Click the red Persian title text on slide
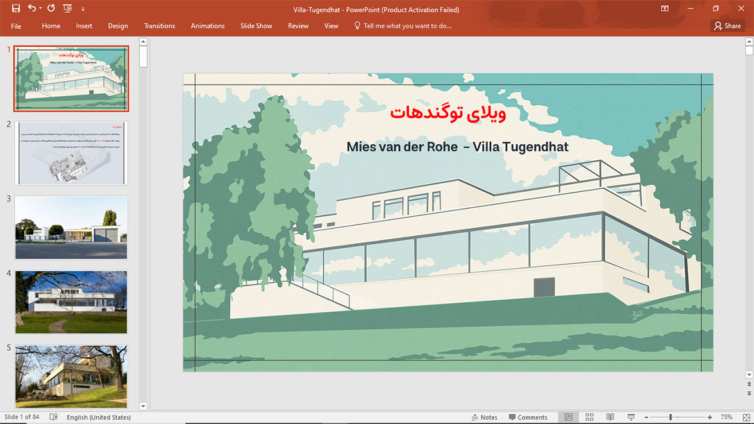 pos(448,113)
